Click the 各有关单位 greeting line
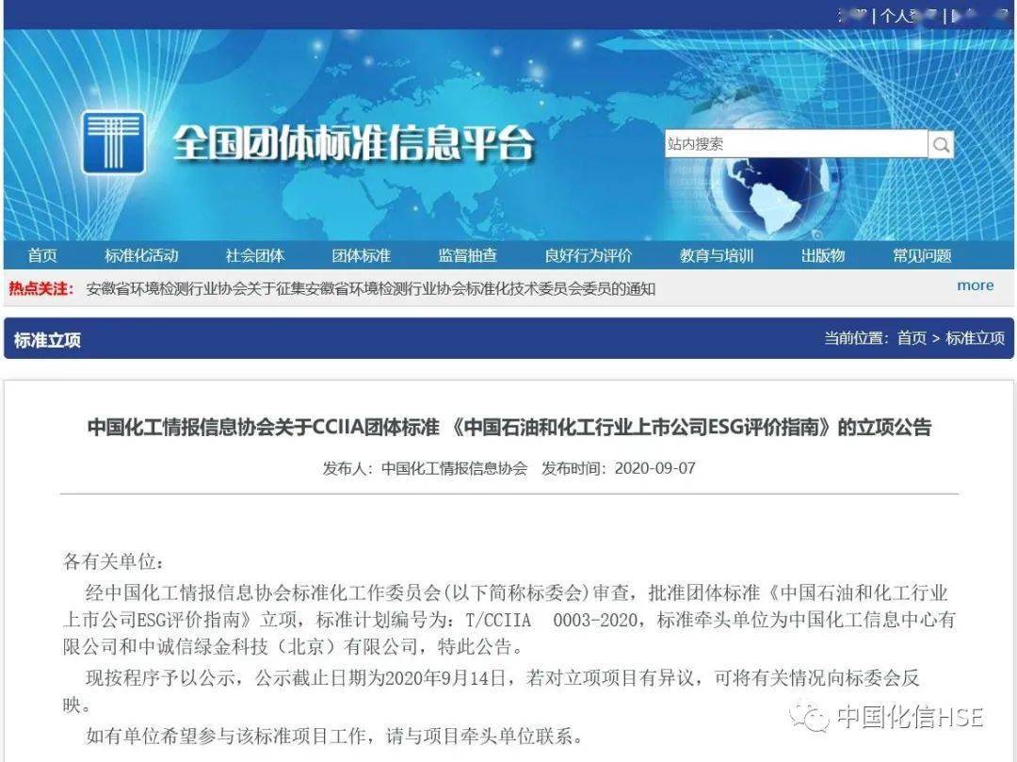1017x762 pixels. coord(114,561)
